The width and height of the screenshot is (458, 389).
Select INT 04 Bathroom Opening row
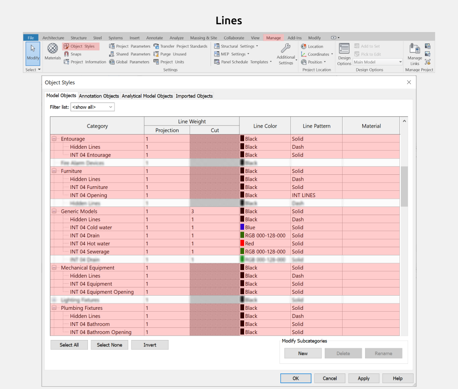tap(225, 332)
